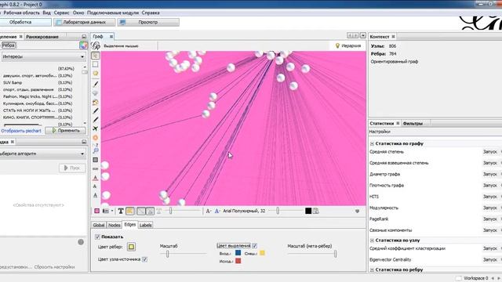
Task: Select the Global settings tab
Action: [x=99, y=225]
